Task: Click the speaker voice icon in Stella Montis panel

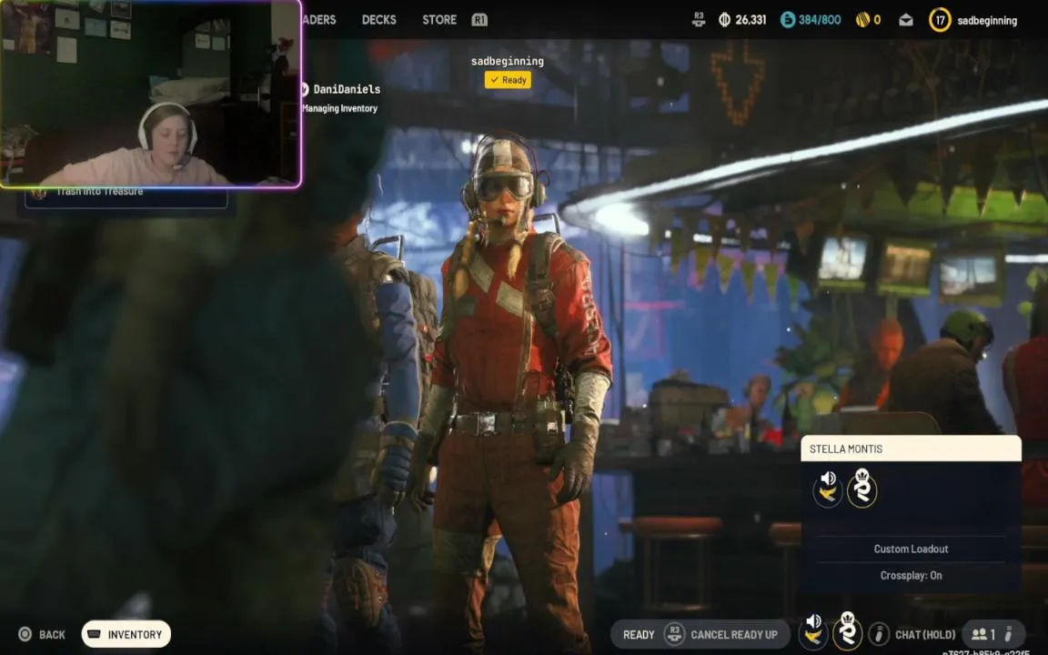Action: click(x=828, y=489)
